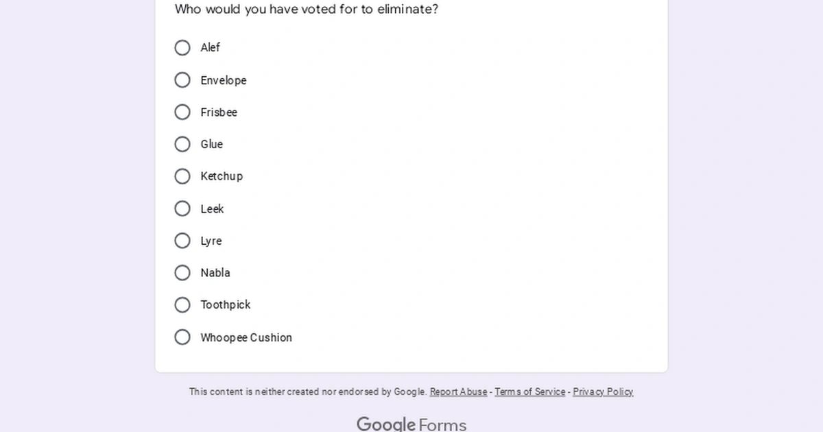823x432 pixels.
Task: Click the disclaimer text about Google endorsement
Action: 307,392
